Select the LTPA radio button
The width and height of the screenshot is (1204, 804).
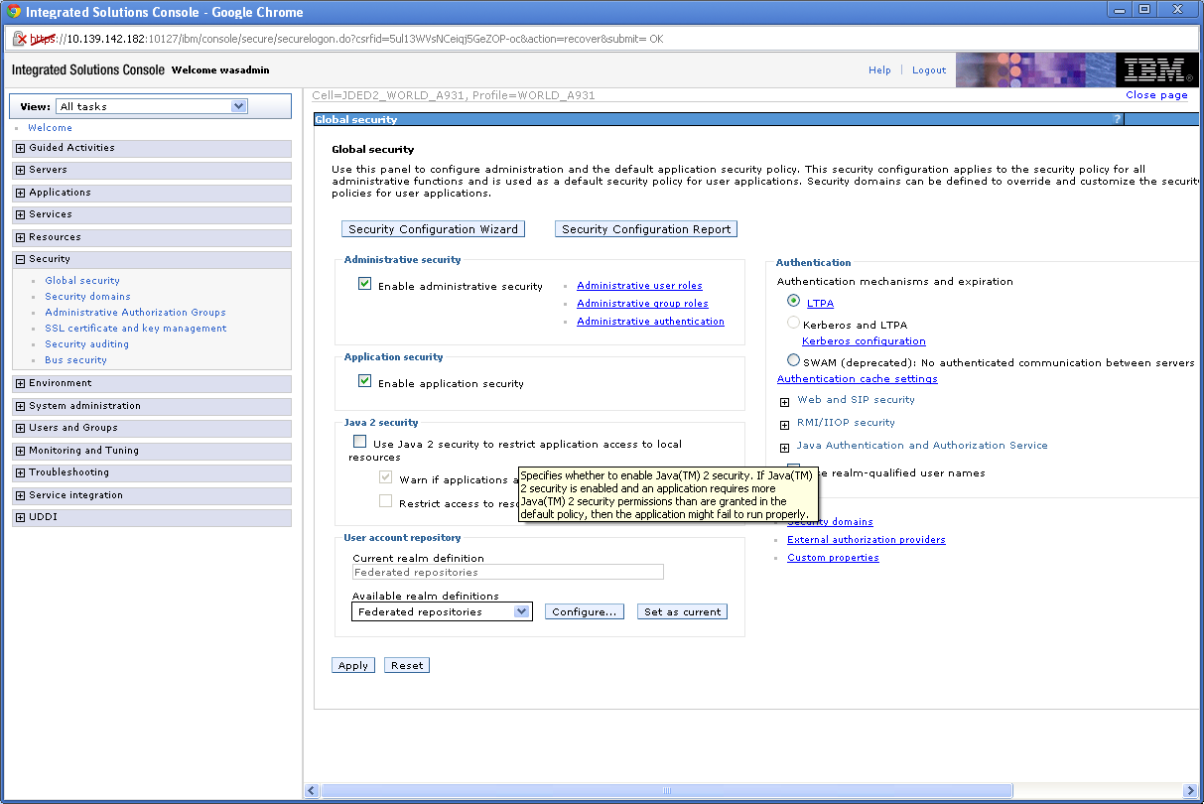pyautogui.click(x=793, y=300)
